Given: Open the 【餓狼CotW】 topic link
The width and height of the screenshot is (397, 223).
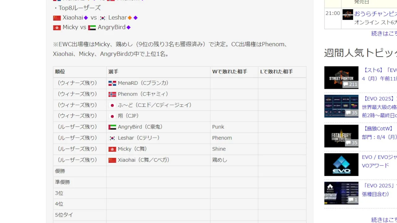Looking at the screenshot, I should pyautogui.click(x=379, y=133).
